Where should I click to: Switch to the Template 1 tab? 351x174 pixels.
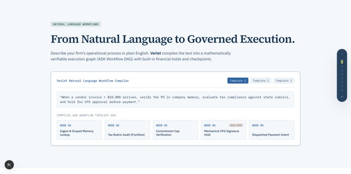tap(238, 81)
